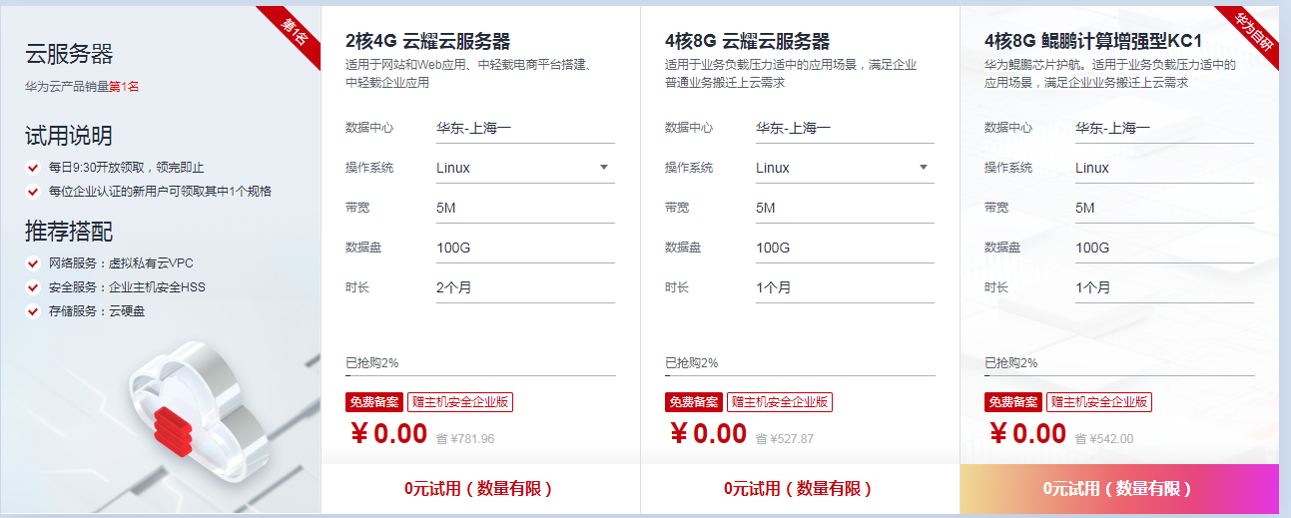Click checkmark icon beside 每位企业认证的新用户
The height and width of the screenshot is (518, 1291).
(34, 192)
